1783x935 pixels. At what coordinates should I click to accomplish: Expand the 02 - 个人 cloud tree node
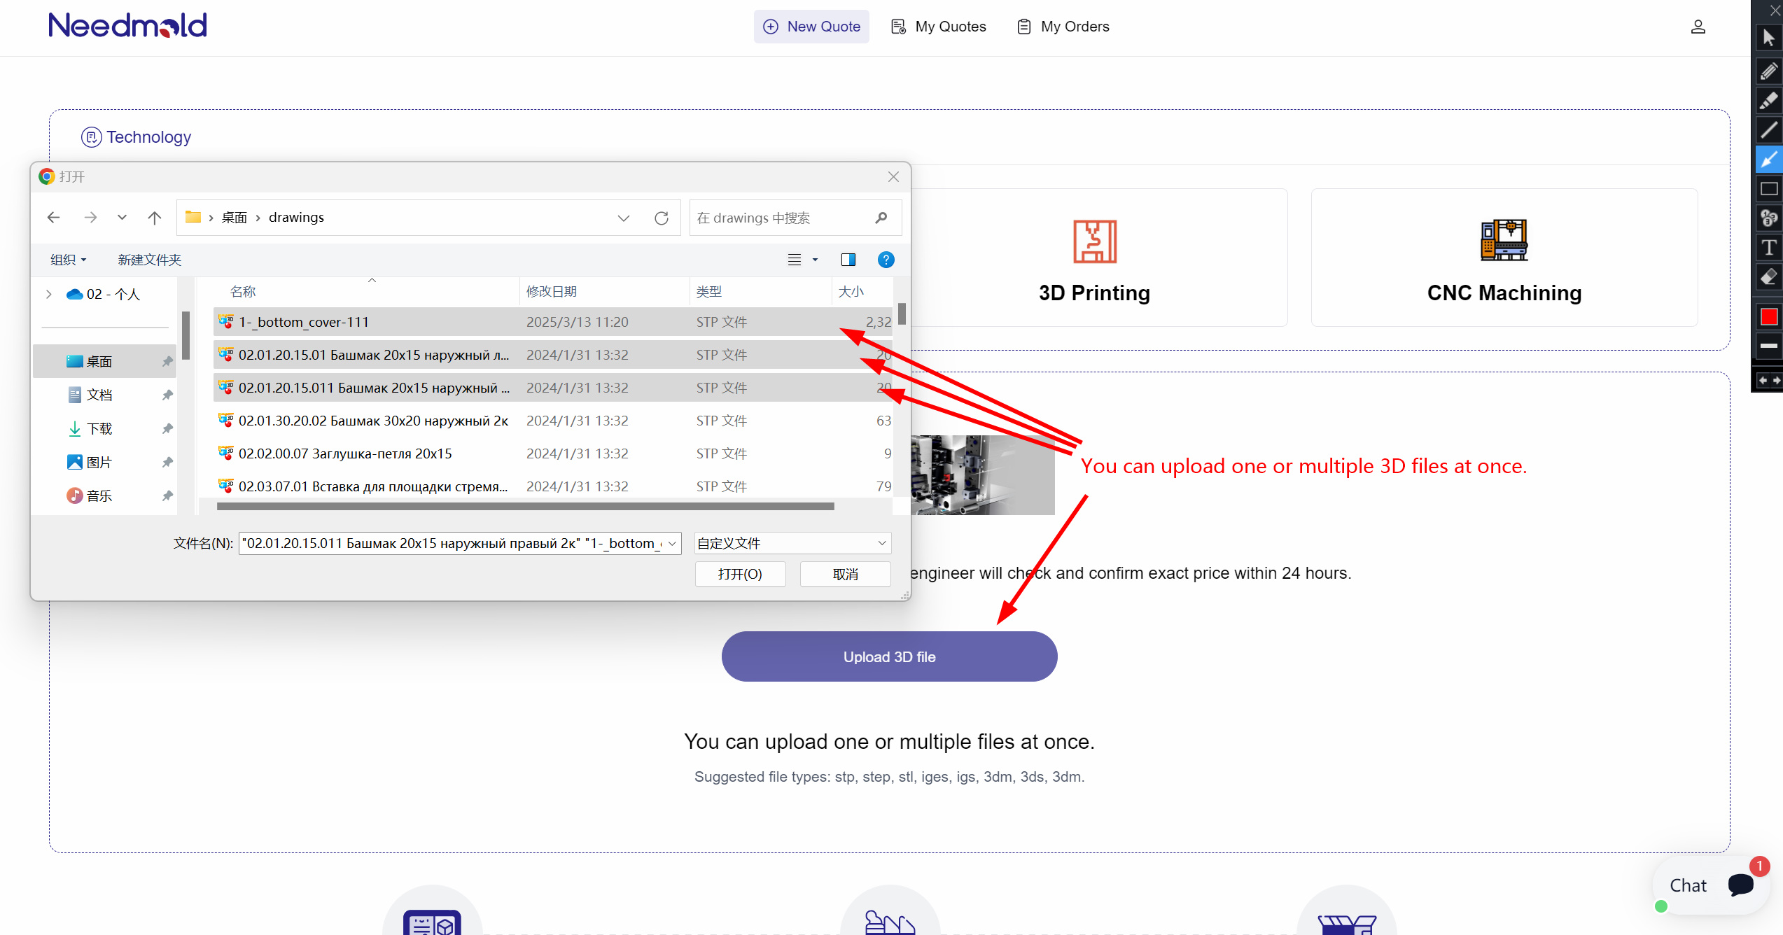point(48,295)
